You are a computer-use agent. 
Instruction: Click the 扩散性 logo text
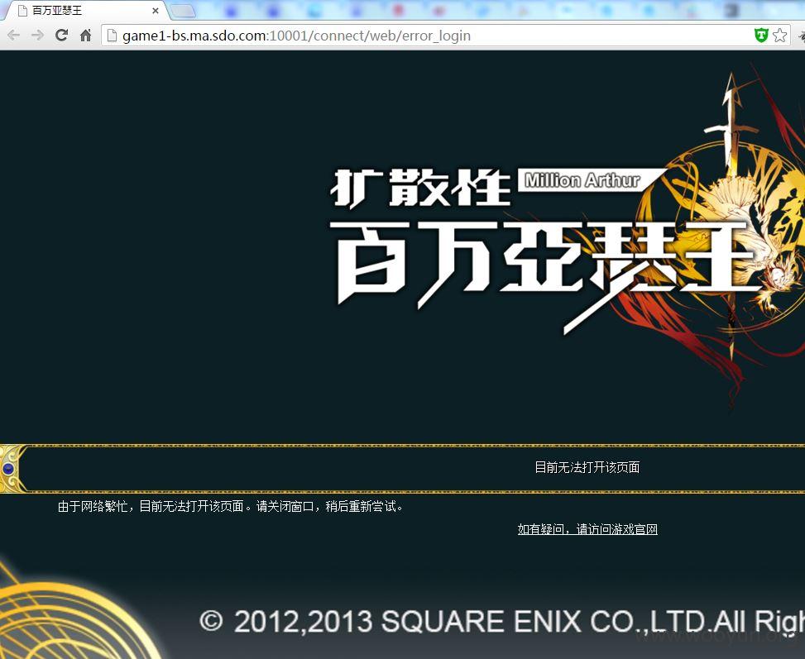(421, 189)
